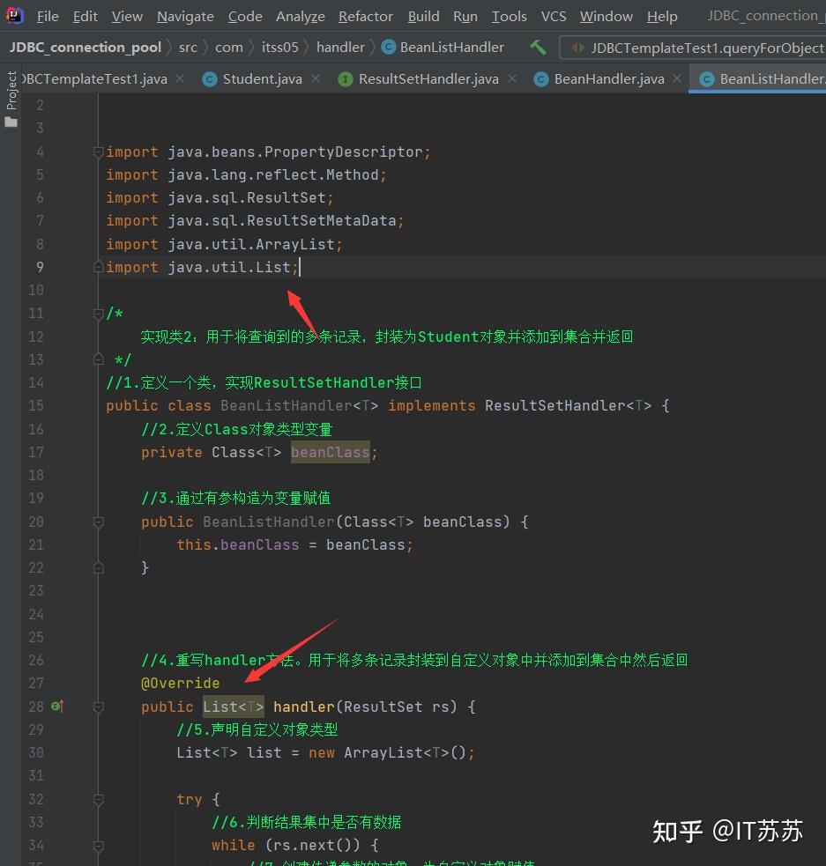Image resolution: width=826 pixels, height=866 pixels.
Task: Close the Student.java editor tab
Action: 315,78
